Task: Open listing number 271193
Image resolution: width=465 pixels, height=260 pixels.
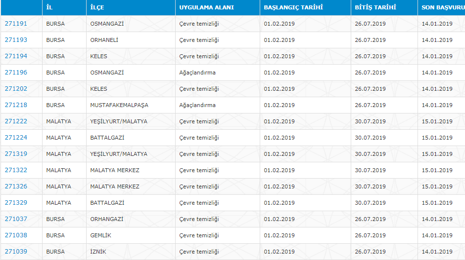Action: point(16,40)
